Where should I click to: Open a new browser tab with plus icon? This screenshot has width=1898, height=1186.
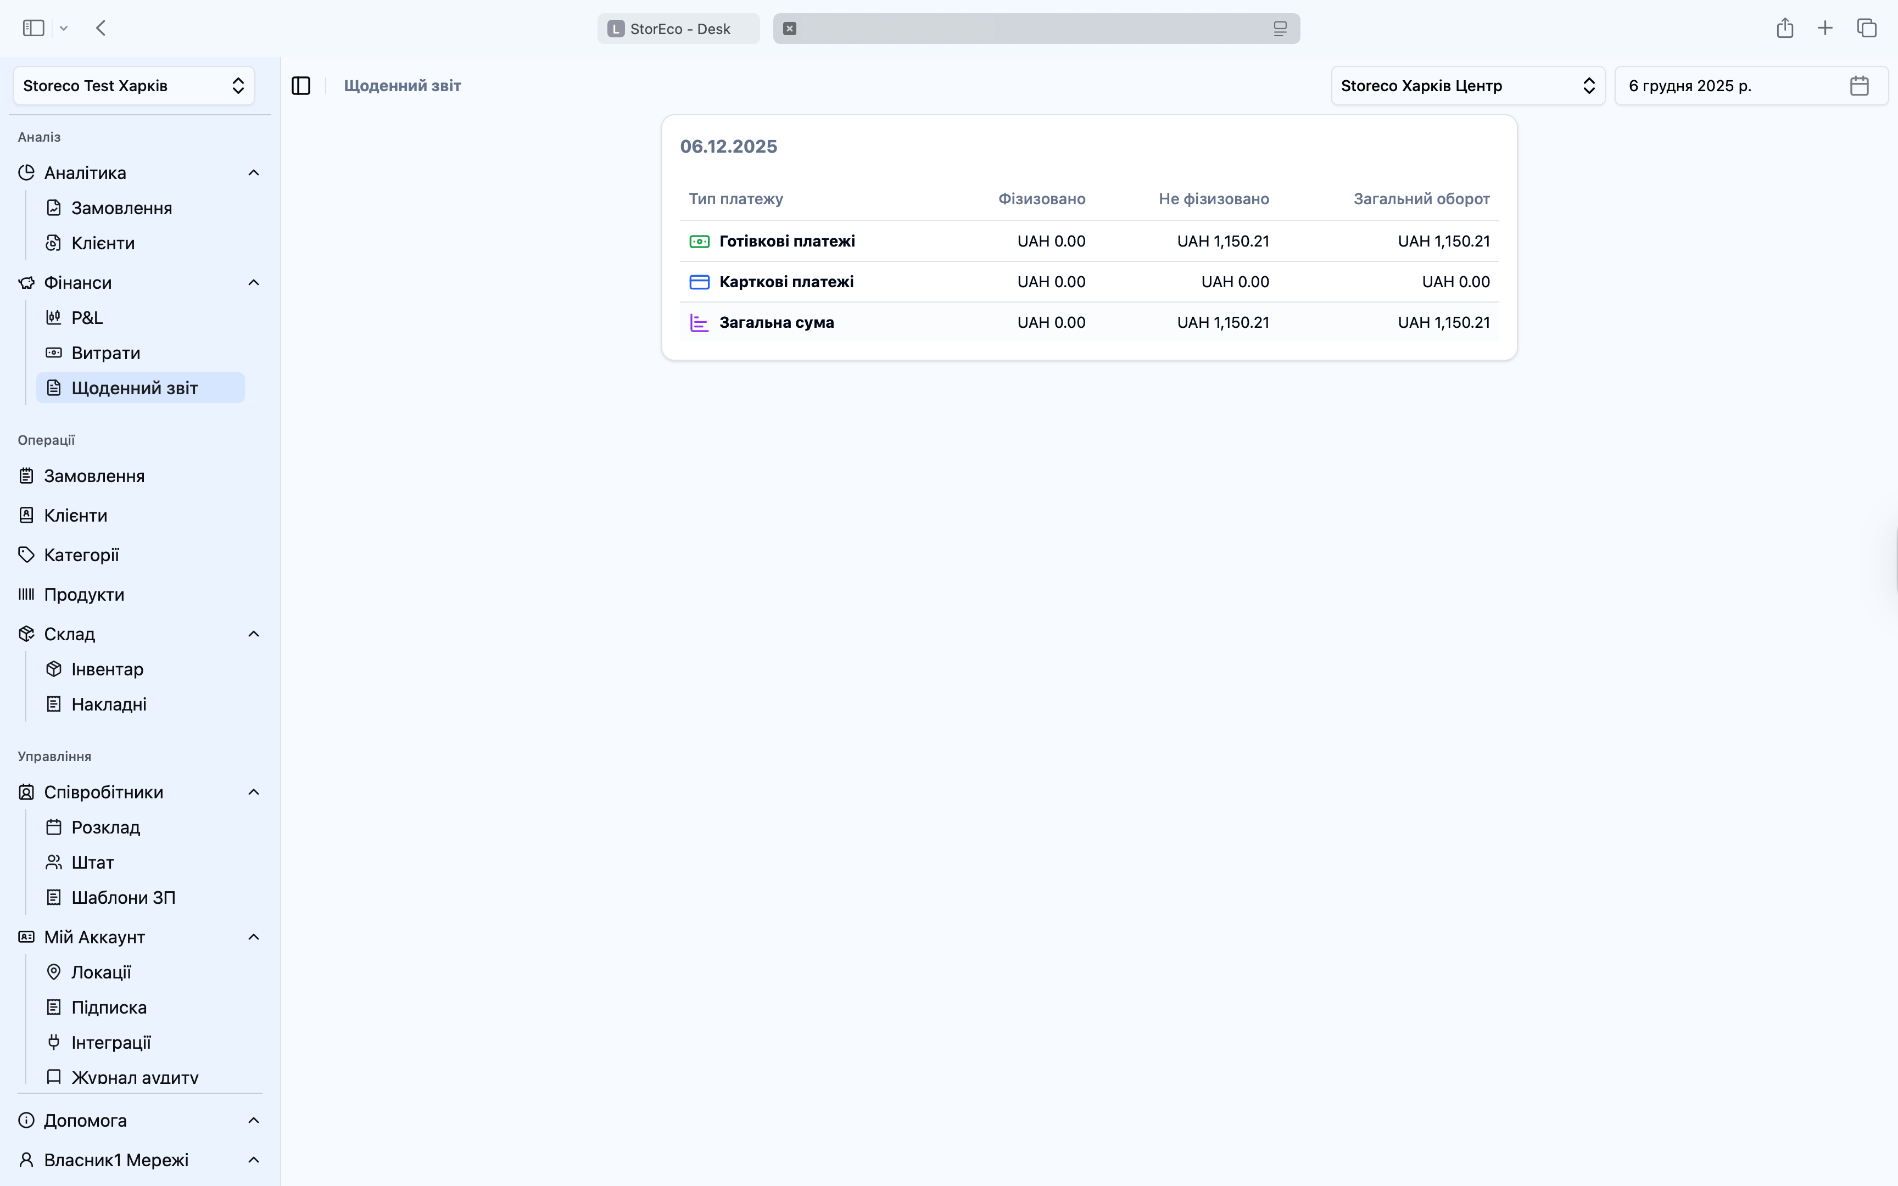pos(1825,28)
